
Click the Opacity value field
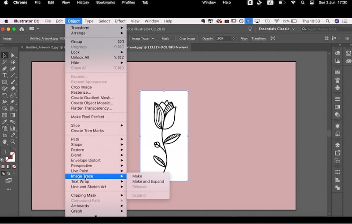pos(223,38)
